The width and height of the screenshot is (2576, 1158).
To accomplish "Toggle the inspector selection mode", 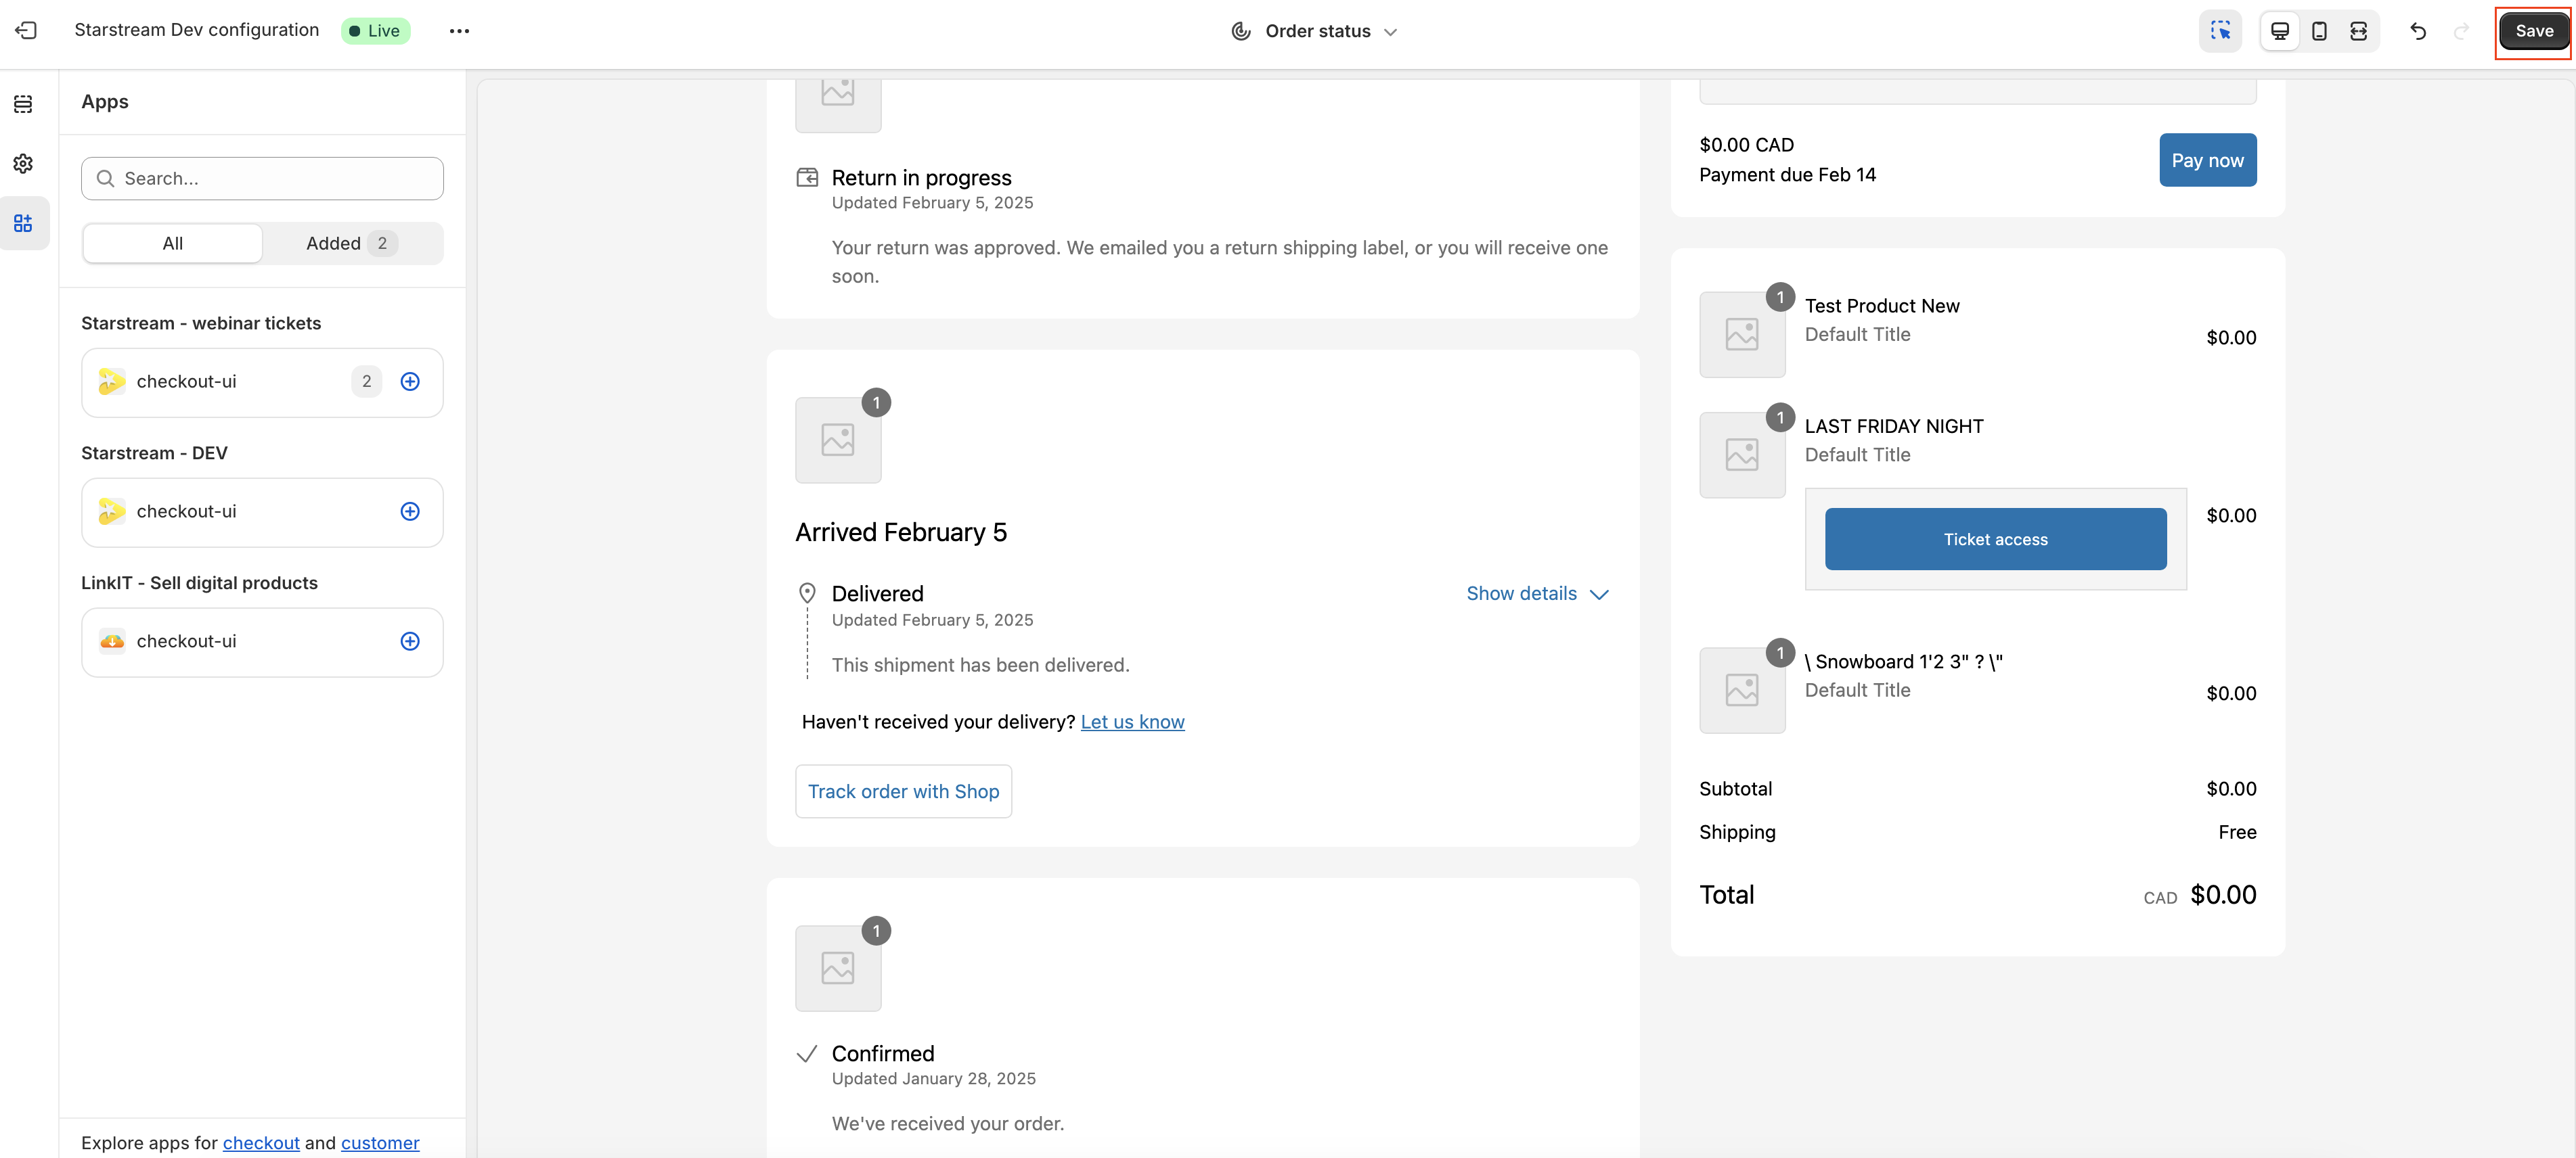I will (2220, 31).
